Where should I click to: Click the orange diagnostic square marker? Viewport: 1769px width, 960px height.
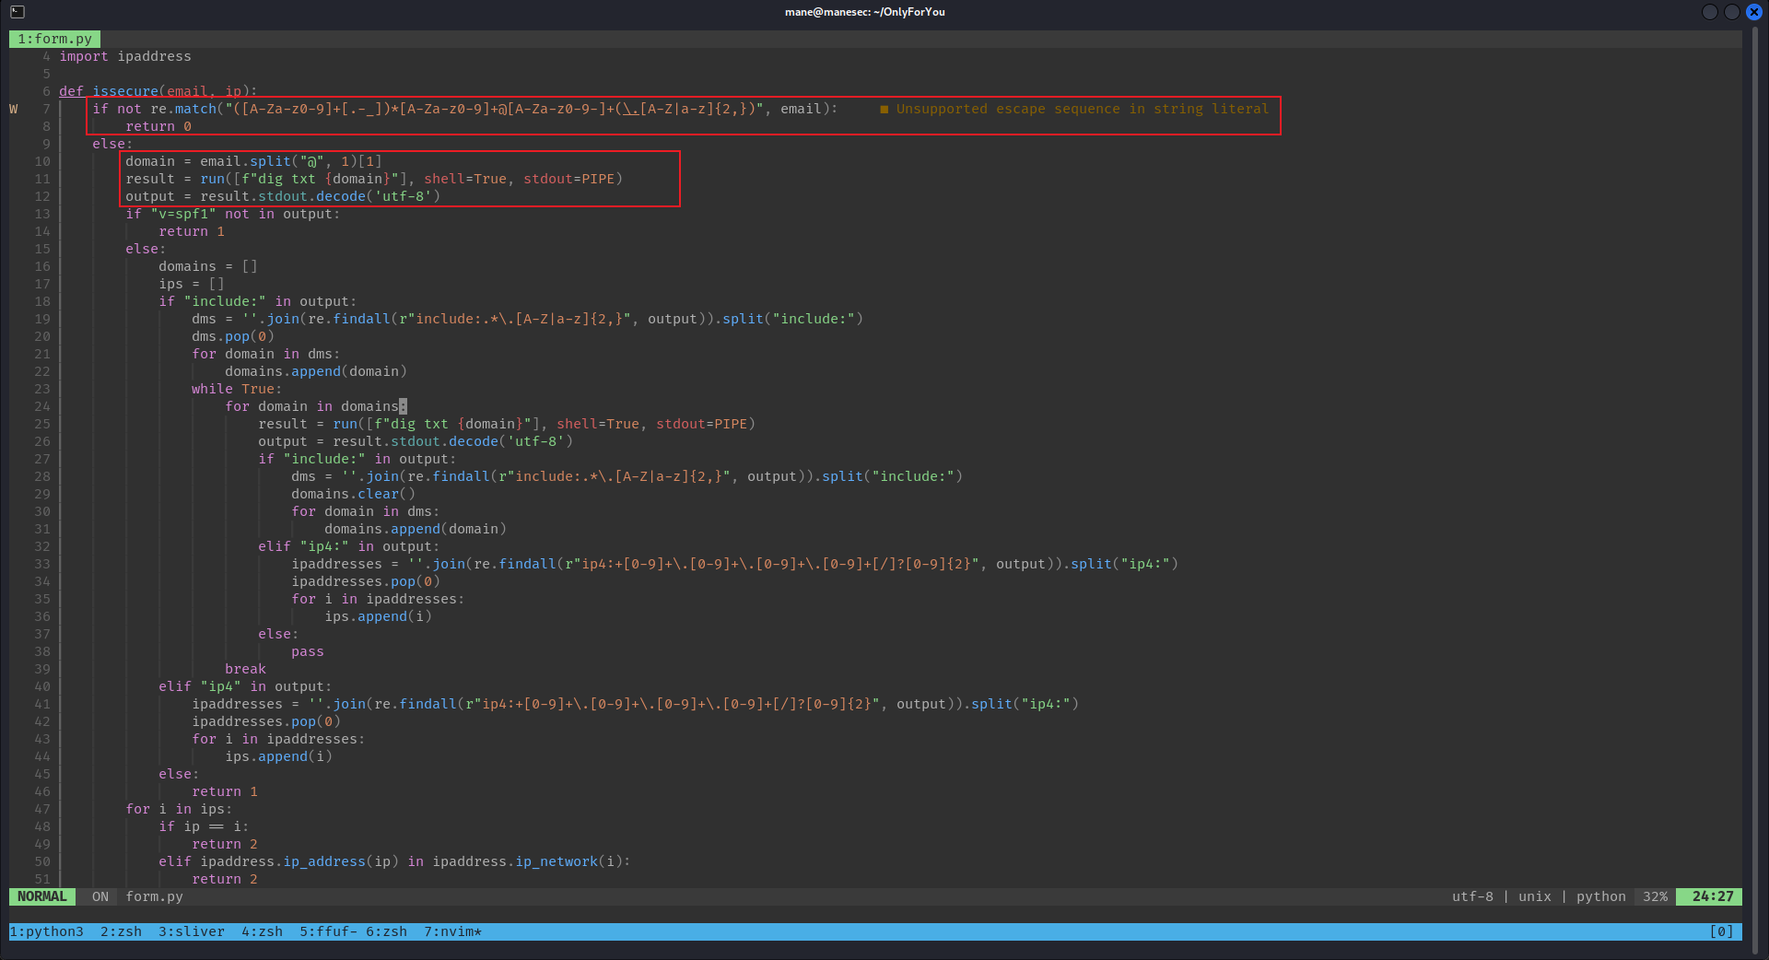pyautogui.click(x=884, y=109)
